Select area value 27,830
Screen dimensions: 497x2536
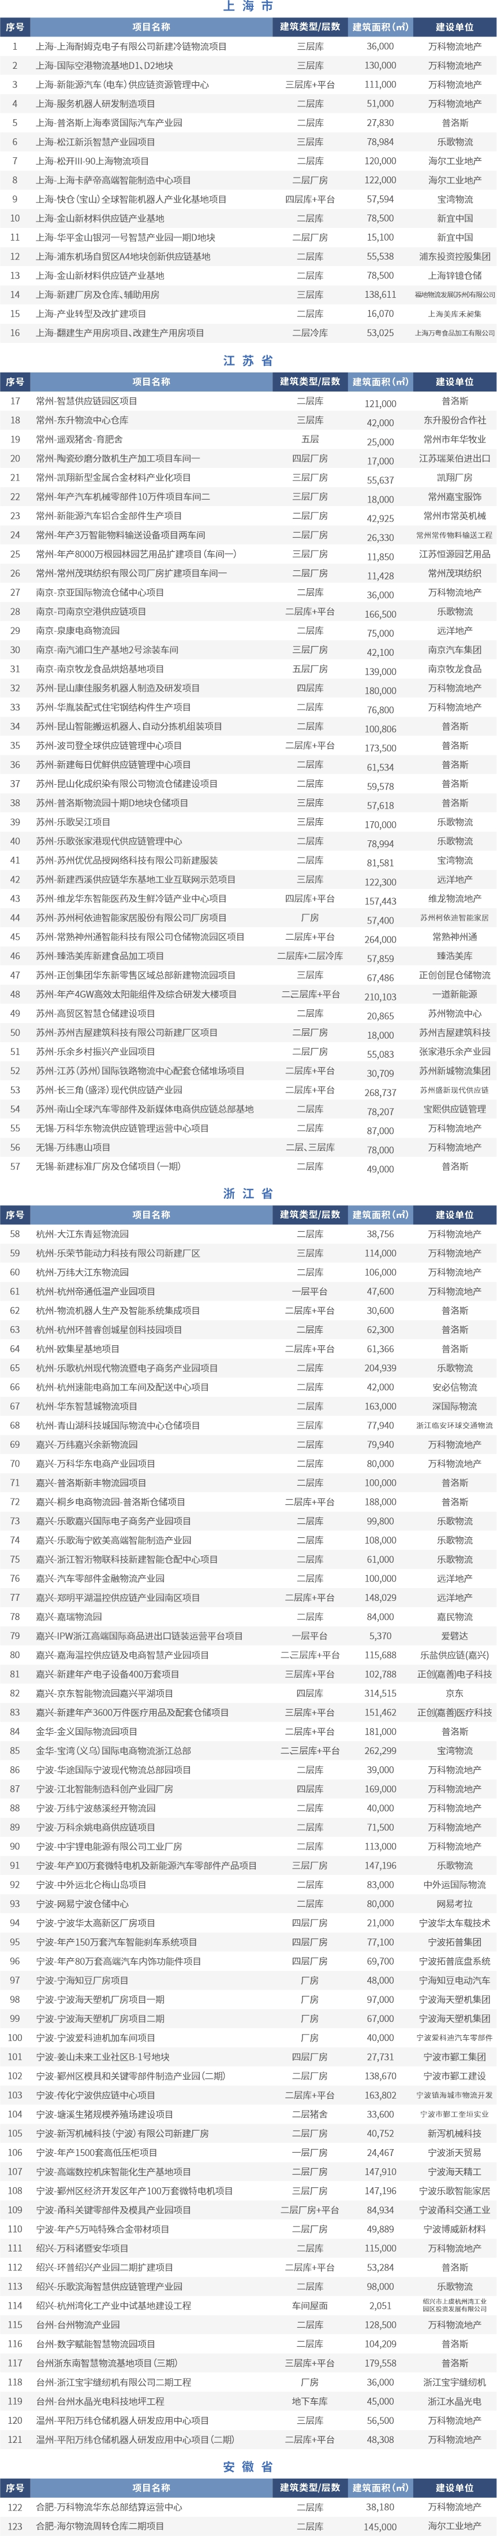pos(380,123)
